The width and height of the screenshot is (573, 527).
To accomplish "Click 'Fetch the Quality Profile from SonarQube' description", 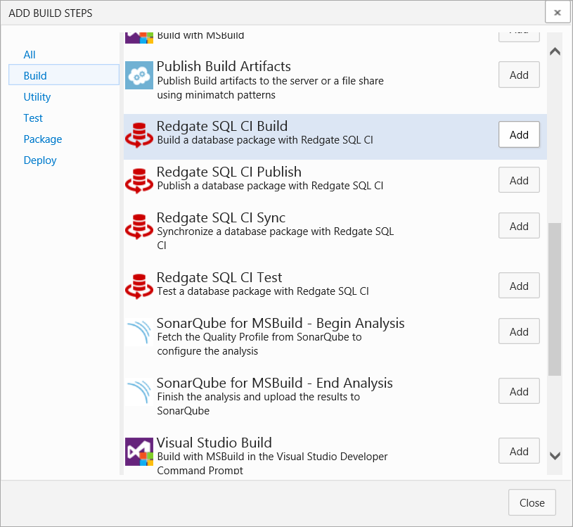I will click(x=259, y=344).
